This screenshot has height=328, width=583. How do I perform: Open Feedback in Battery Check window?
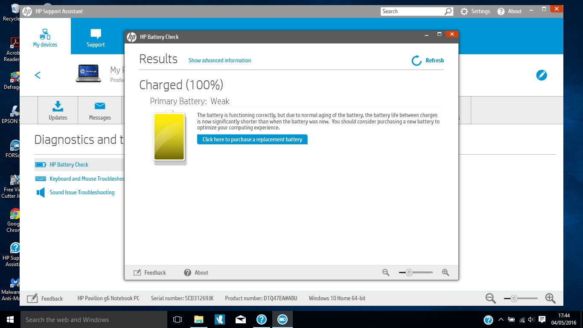pos(150,272)
